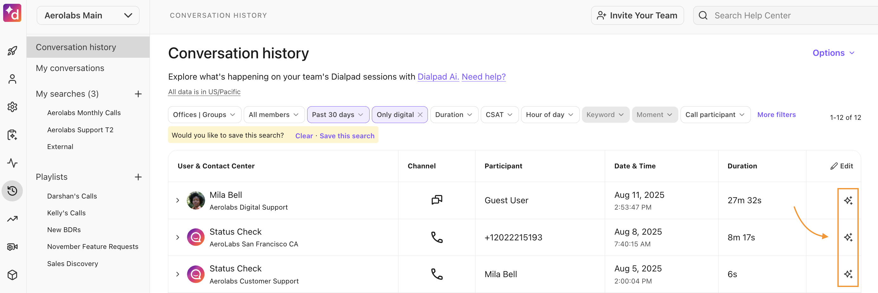Open the Hour of day filter

point(550,114)
